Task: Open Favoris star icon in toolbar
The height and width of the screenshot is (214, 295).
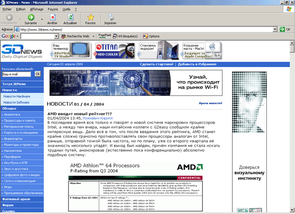Action: pos(90,17)
